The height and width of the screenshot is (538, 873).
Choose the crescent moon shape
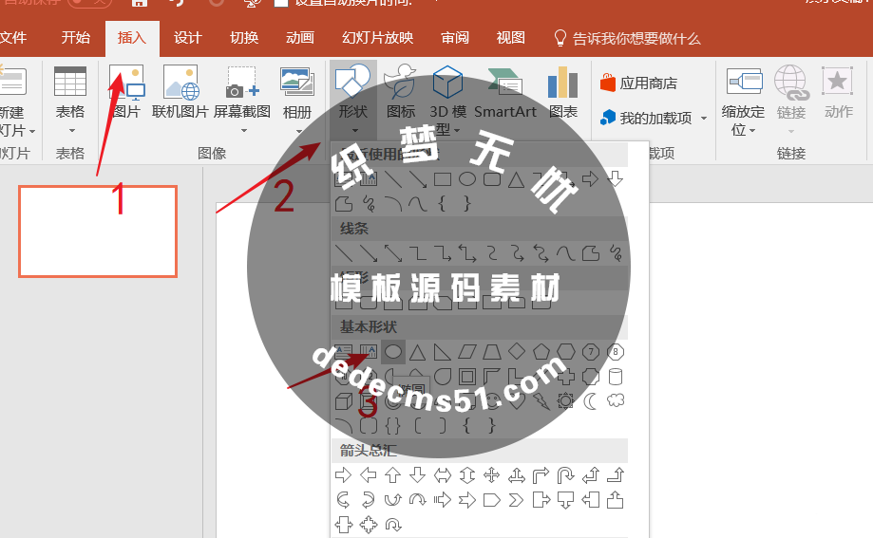tap(591, 400)
